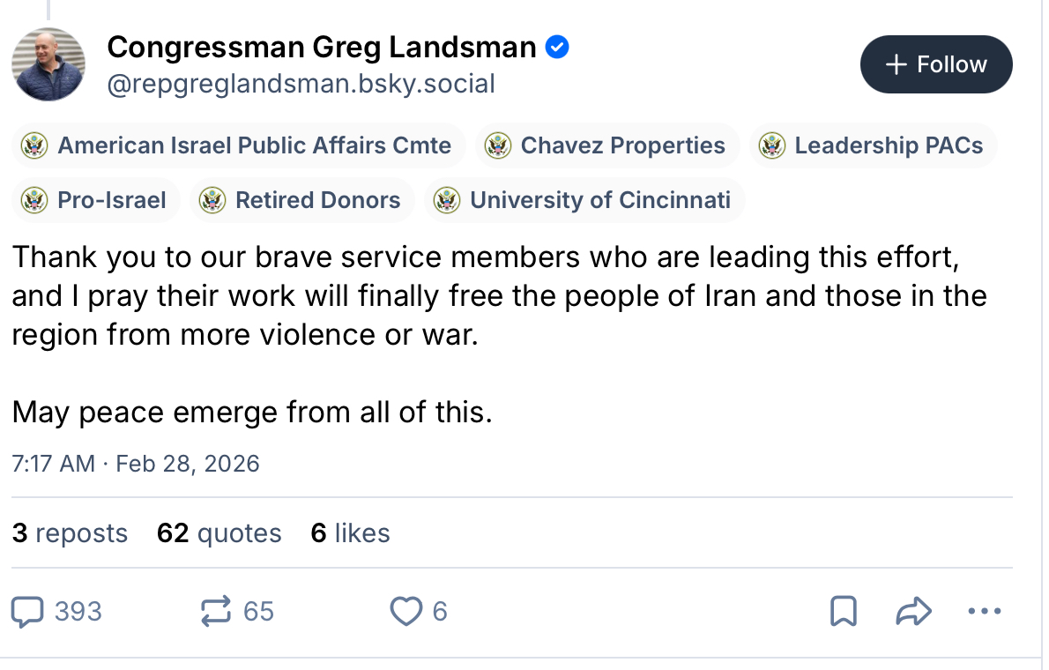
Task: Follow Congressman Greg Landsman
Action: 936,64
